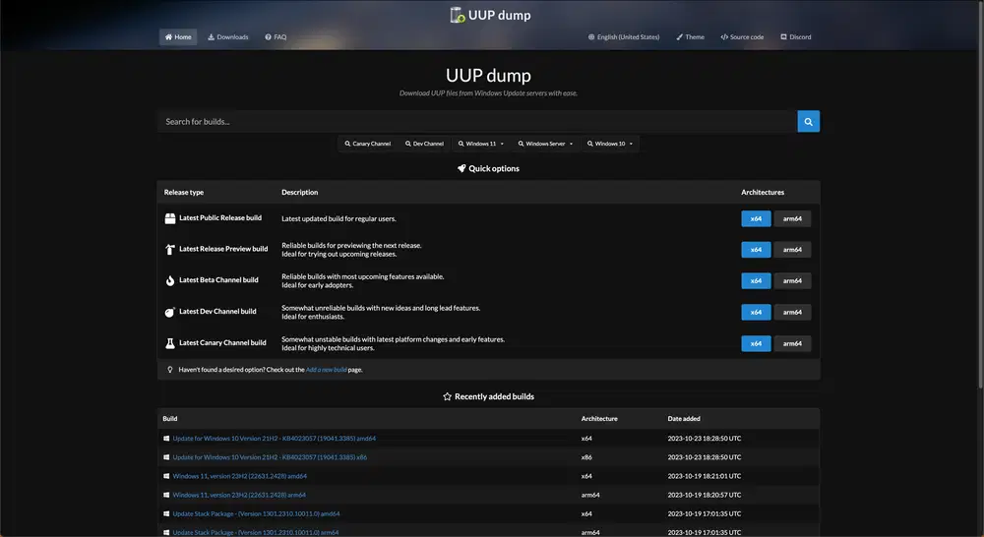Select x64 for Latest Public Release build

click(x=756, y=218)
